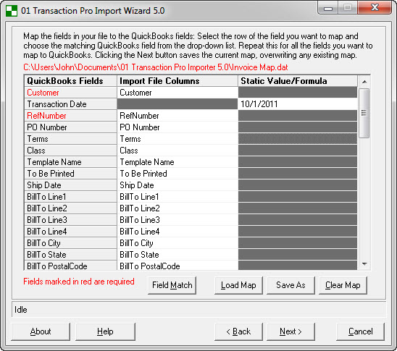The height and width of the screenshot is (351, 397).
Task: Click the red Customer QuickBooks field row
Action: (71, 93)
